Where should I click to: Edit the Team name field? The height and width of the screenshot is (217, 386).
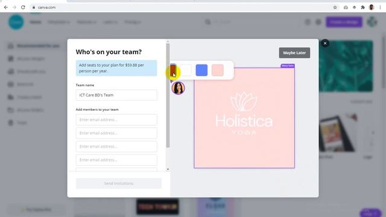[x=116, y=95]
